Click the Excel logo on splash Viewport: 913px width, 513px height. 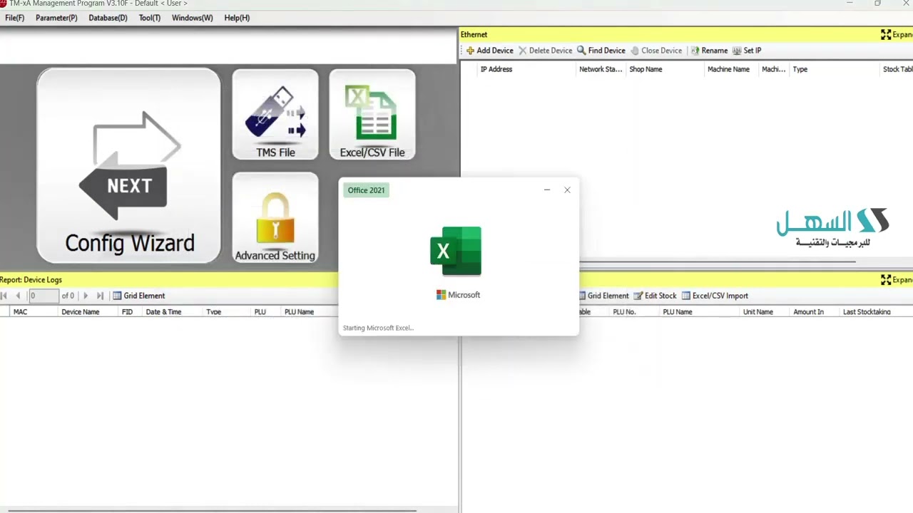pyautogui.click(x=456, y=251)
